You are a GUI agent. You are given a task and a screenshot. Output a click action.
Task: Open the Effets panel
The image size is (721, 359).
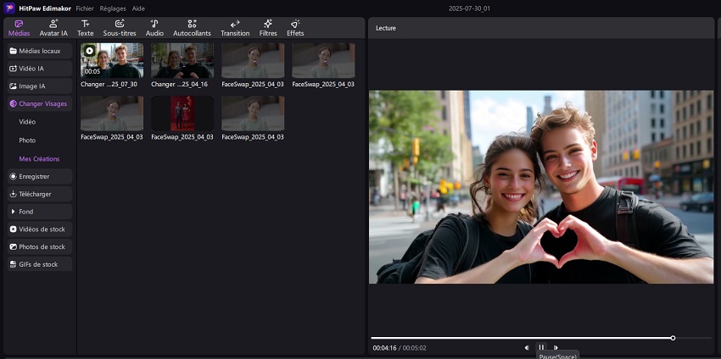click(x=295, y=28)
